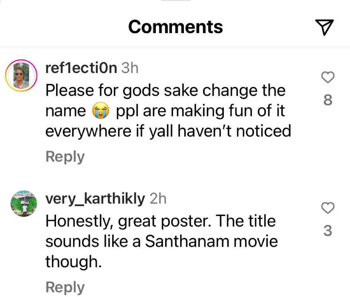Click the 3h timestamp
This screenshot has width=350, height=297.
tap(130, 68)
